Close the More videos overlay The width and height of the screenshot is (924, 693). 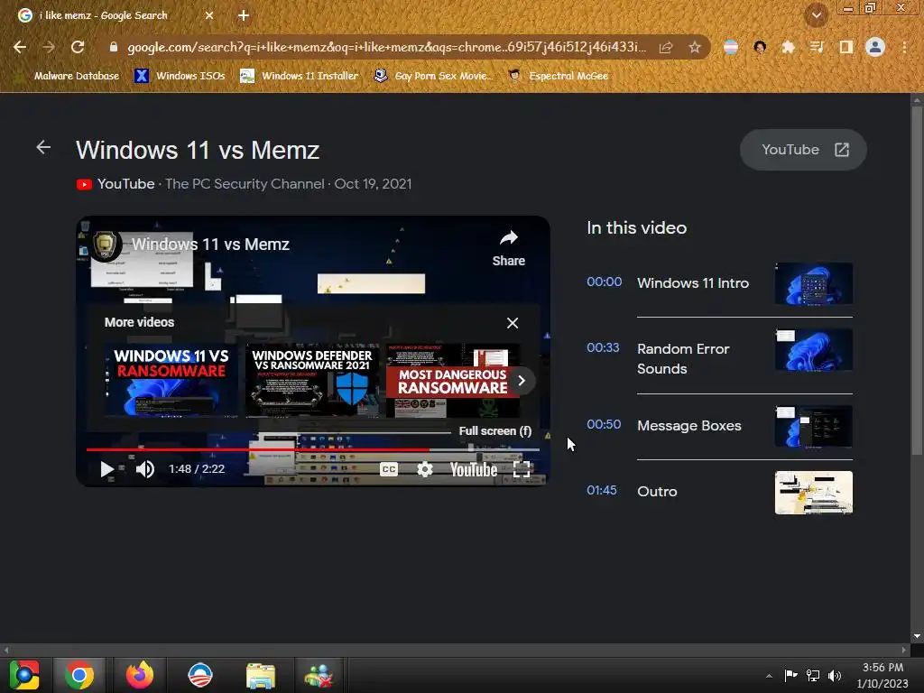[513, 323]
